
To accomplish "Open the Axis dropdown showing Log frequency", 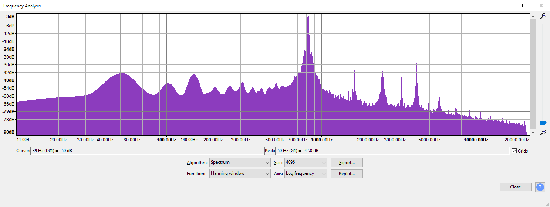I will (306, 174).
